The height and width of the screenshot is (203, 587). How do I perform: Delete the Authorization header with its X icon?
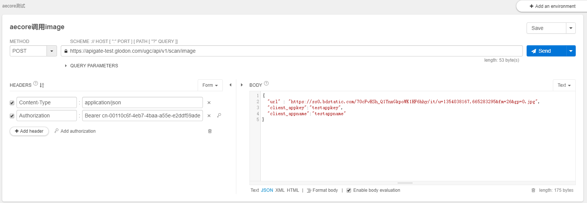[209, 116]
